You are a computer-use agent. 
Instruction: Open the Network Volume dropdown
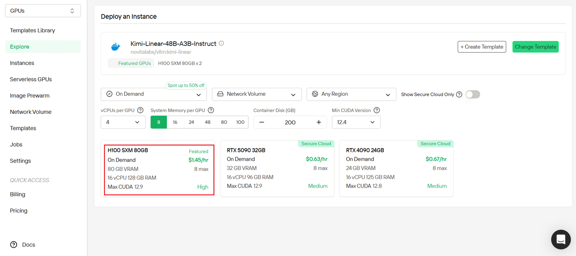256,94
